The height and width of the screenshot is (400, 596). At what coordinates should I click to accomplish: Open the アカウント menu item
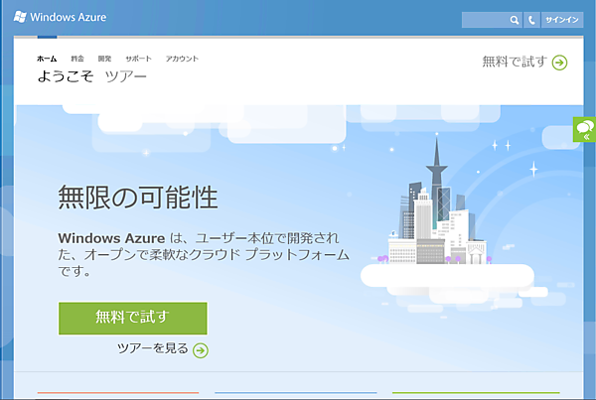(x=182, y=59)
